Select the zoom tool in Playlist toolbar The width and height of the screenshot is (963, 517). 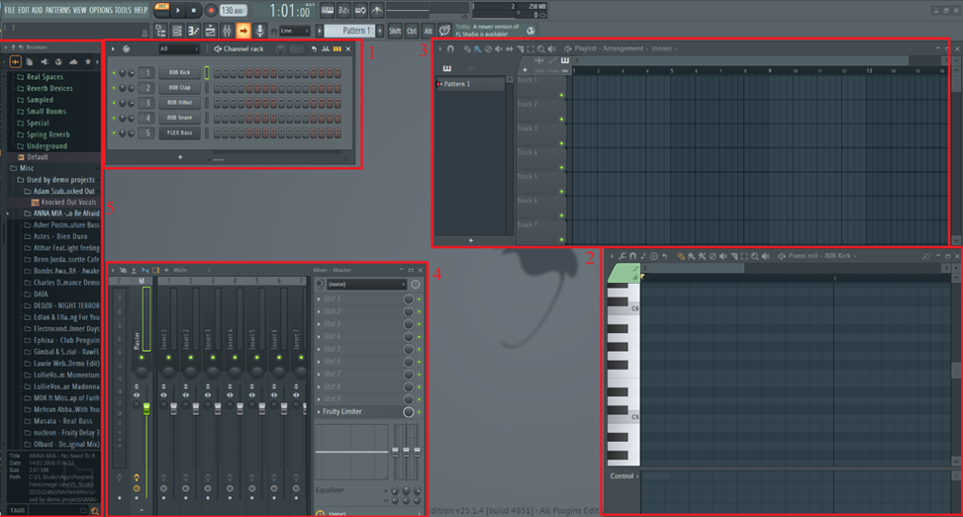pos(540,48)
